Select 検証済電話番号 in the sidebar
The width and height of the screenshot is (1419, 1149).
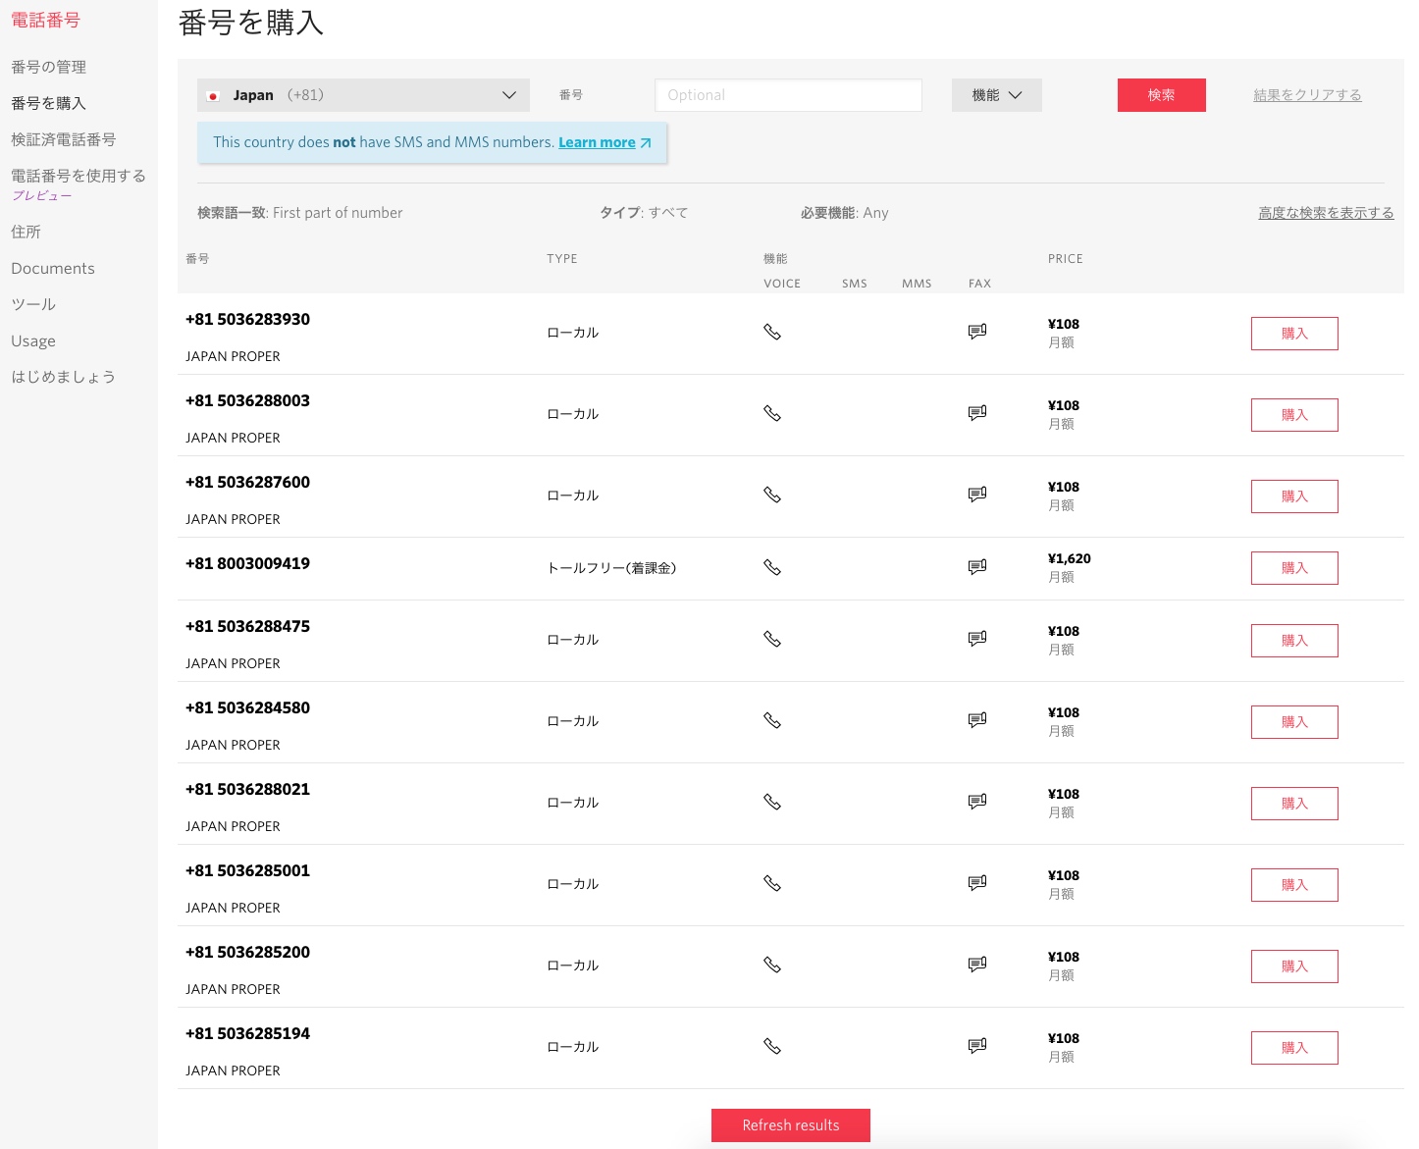pyautogui.click(x=62, y=138)
